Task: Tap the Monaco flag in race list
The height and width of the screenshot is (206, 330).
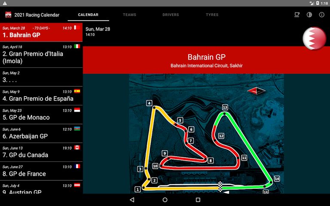Action: click(x=77, y=110)
